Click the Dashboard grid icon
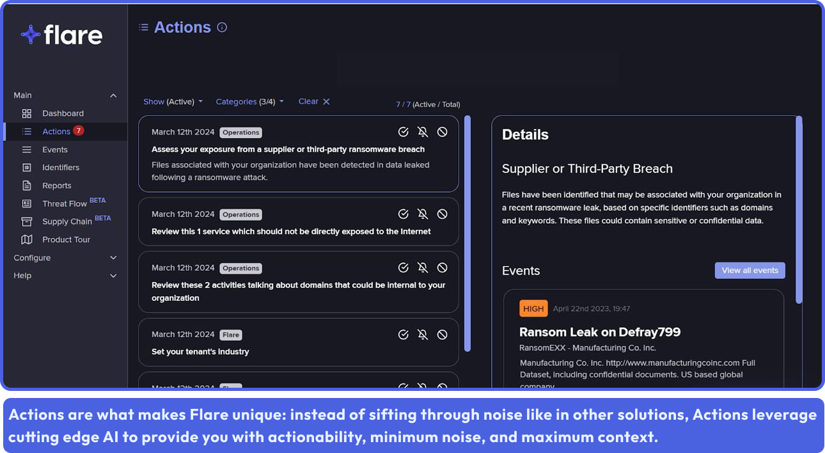Screen dimensions: 825x453 [27, 113]
